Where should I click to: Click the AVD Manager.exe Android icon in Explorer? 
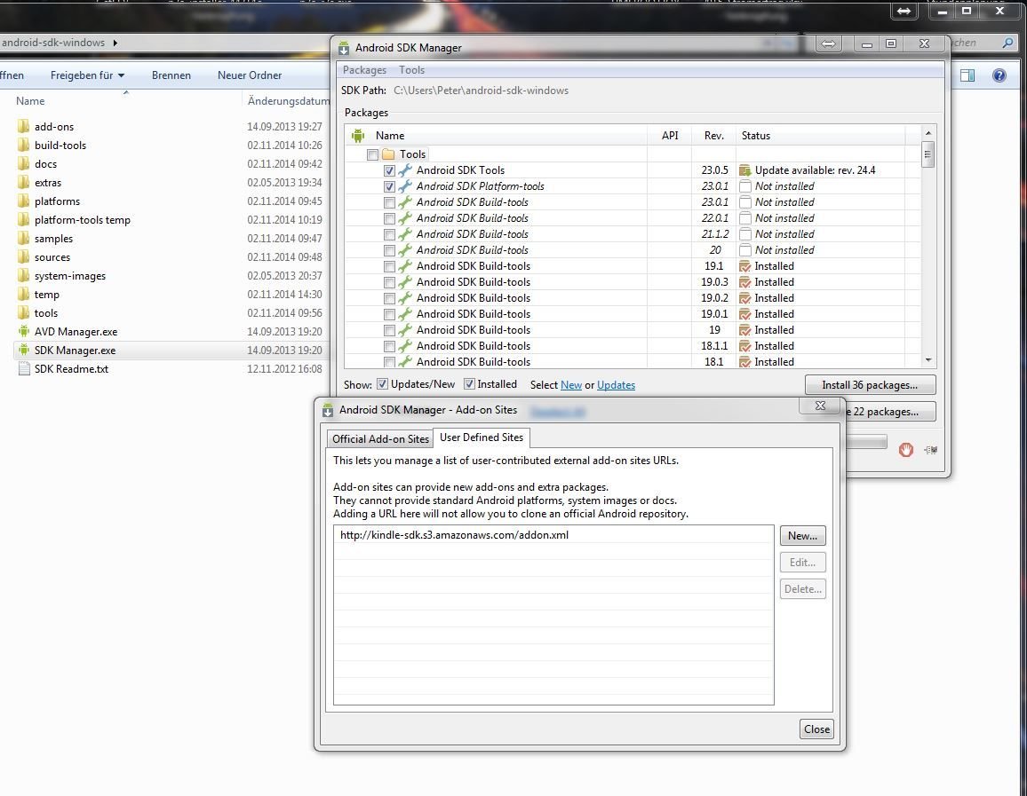pos(24,332)
